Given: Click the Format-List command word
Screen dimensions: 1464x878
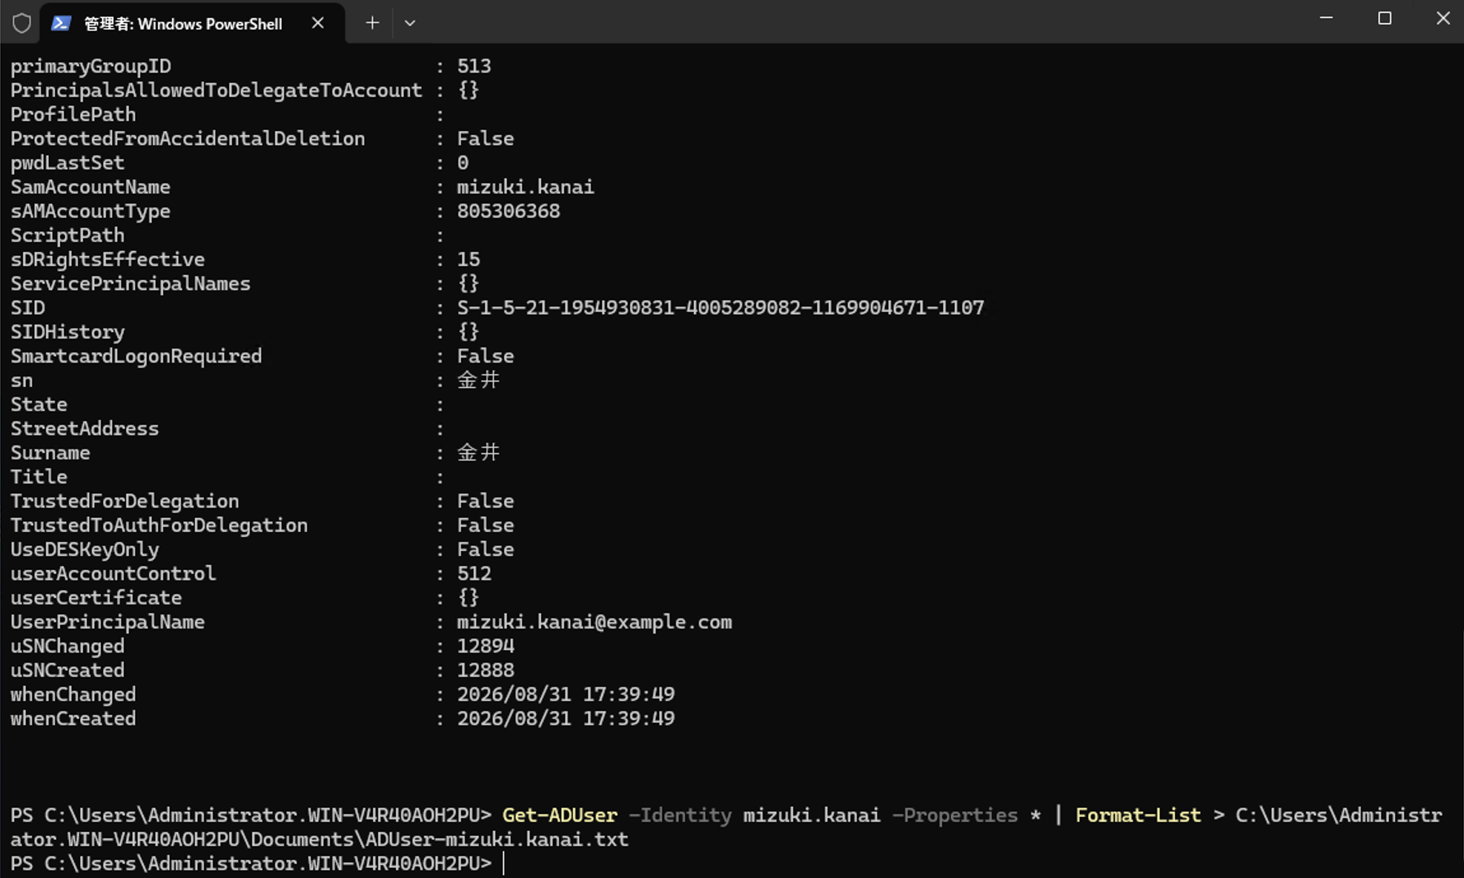Looking at the screenshot, I should click(1138, 815).
